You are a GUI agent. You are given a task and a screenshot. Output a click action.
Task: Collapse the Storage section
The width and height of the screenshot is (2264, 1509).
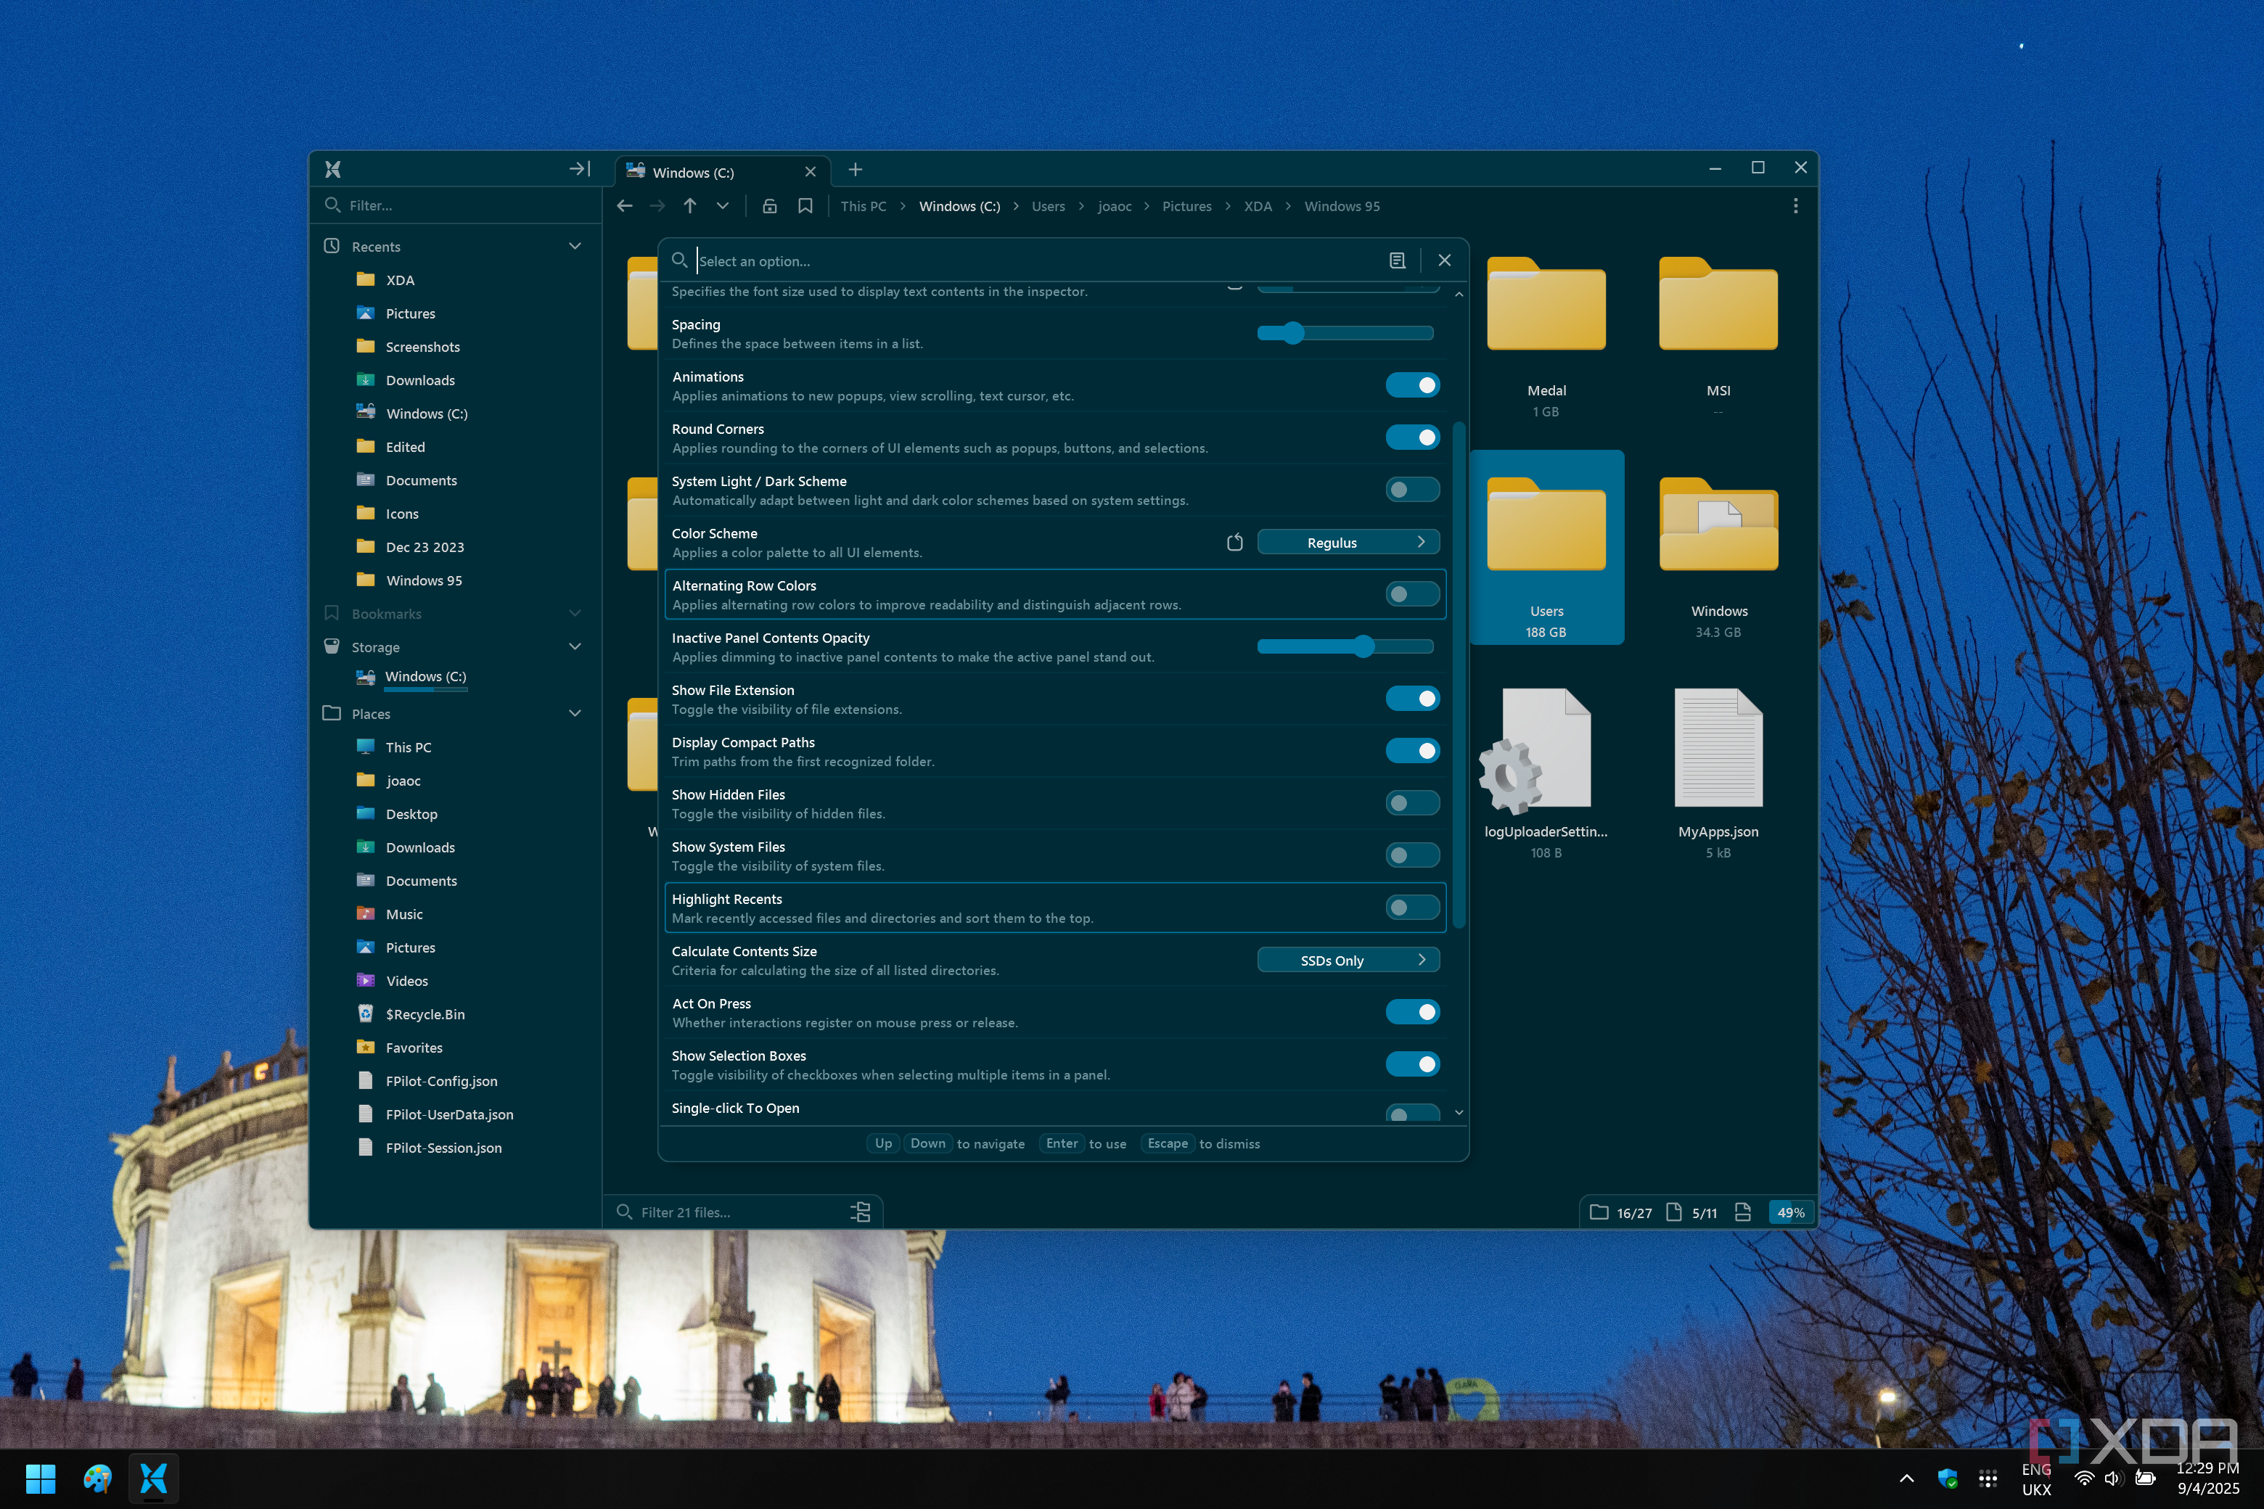(x=575, y=646)
